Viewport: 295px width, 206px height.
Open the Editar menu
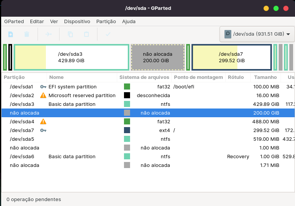point(37,22)
